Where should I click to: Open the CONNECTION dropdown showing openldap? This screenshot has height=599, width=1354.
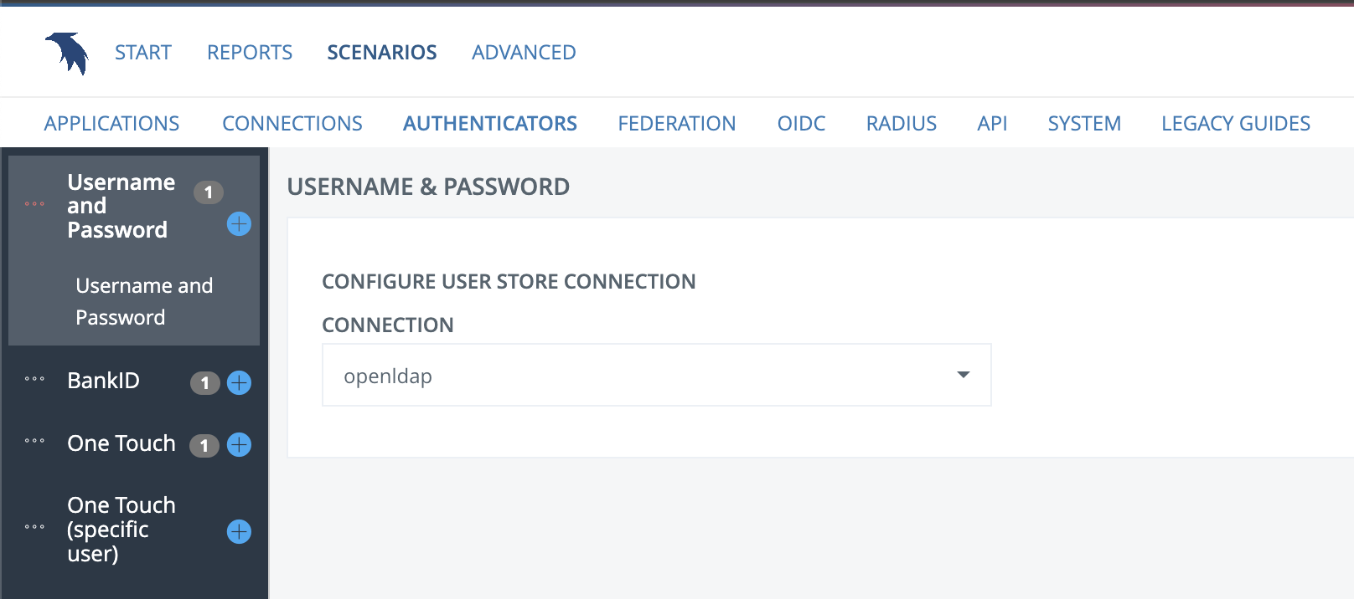[x=656, y=375]
